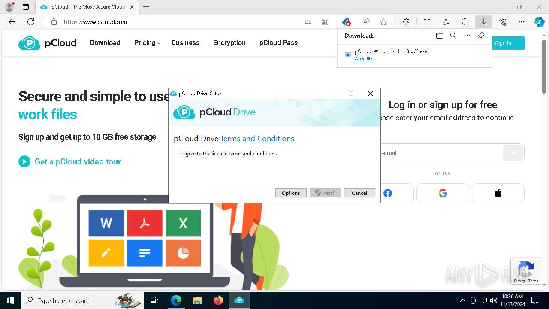Image resolution: width=549 pixels, height=309 pixels.
Task: Click the Options button in setup dialog
Action: (291, 193)
